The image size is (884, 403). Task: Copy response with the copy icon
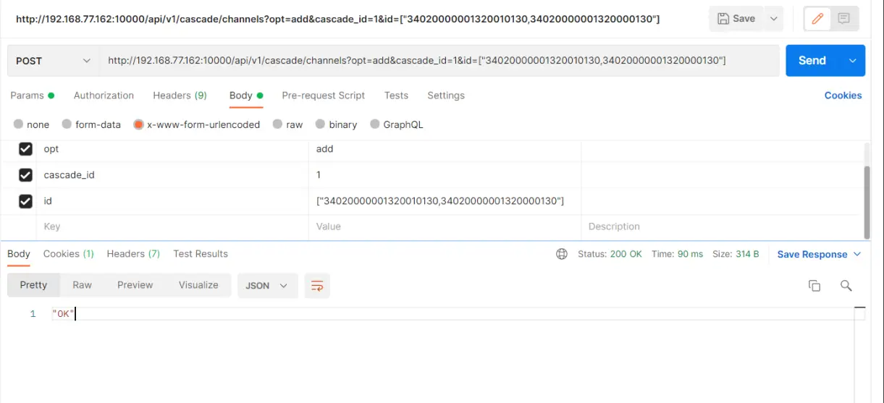pos(814,286)
